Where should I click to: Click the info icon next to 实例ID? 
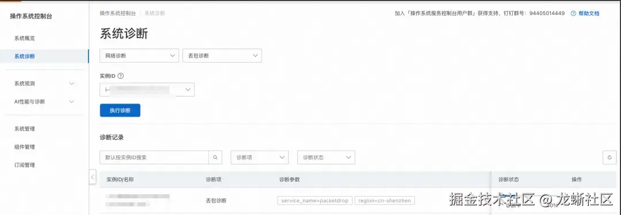click(x=121, y=76)
